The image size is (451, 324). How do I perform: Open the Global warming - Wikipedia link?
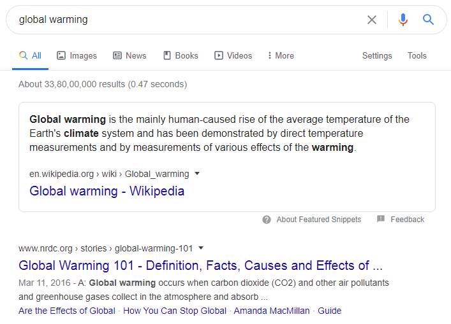click(107, 191)
